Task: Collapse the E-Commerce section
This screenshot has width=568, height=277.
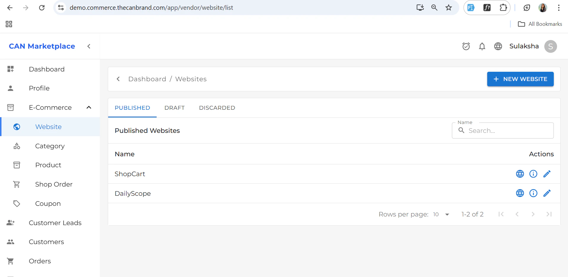Action: pos(89,107)
